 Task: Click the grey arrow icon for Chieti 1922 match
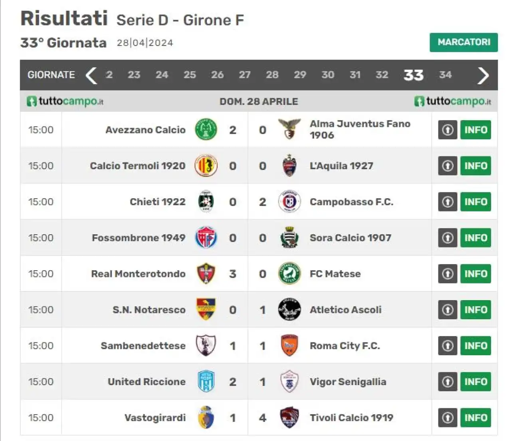coord(448,202)
